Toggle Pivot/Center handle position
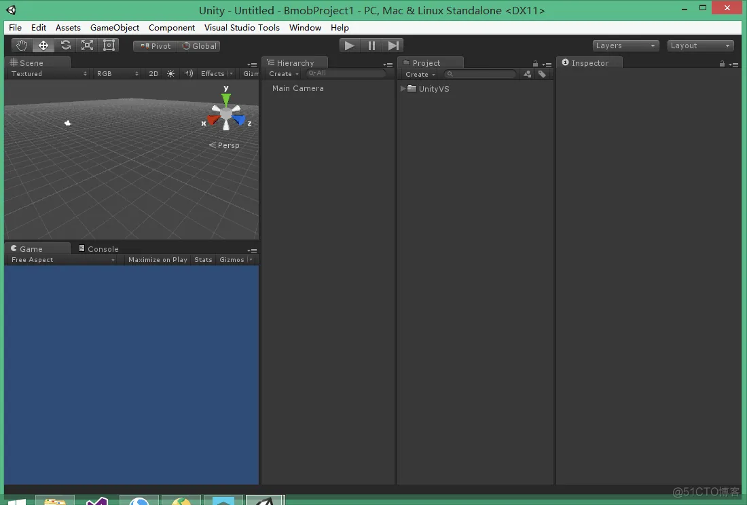The image size is (747, 505). [156, 45]
